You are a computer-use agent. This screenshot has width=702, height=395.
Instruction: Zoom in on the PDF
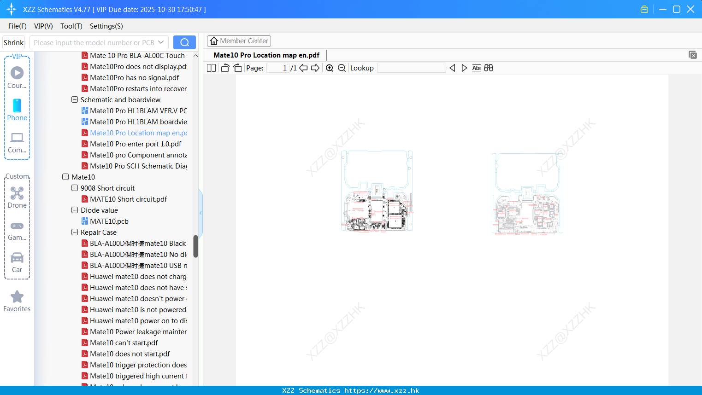click(330, 68)
